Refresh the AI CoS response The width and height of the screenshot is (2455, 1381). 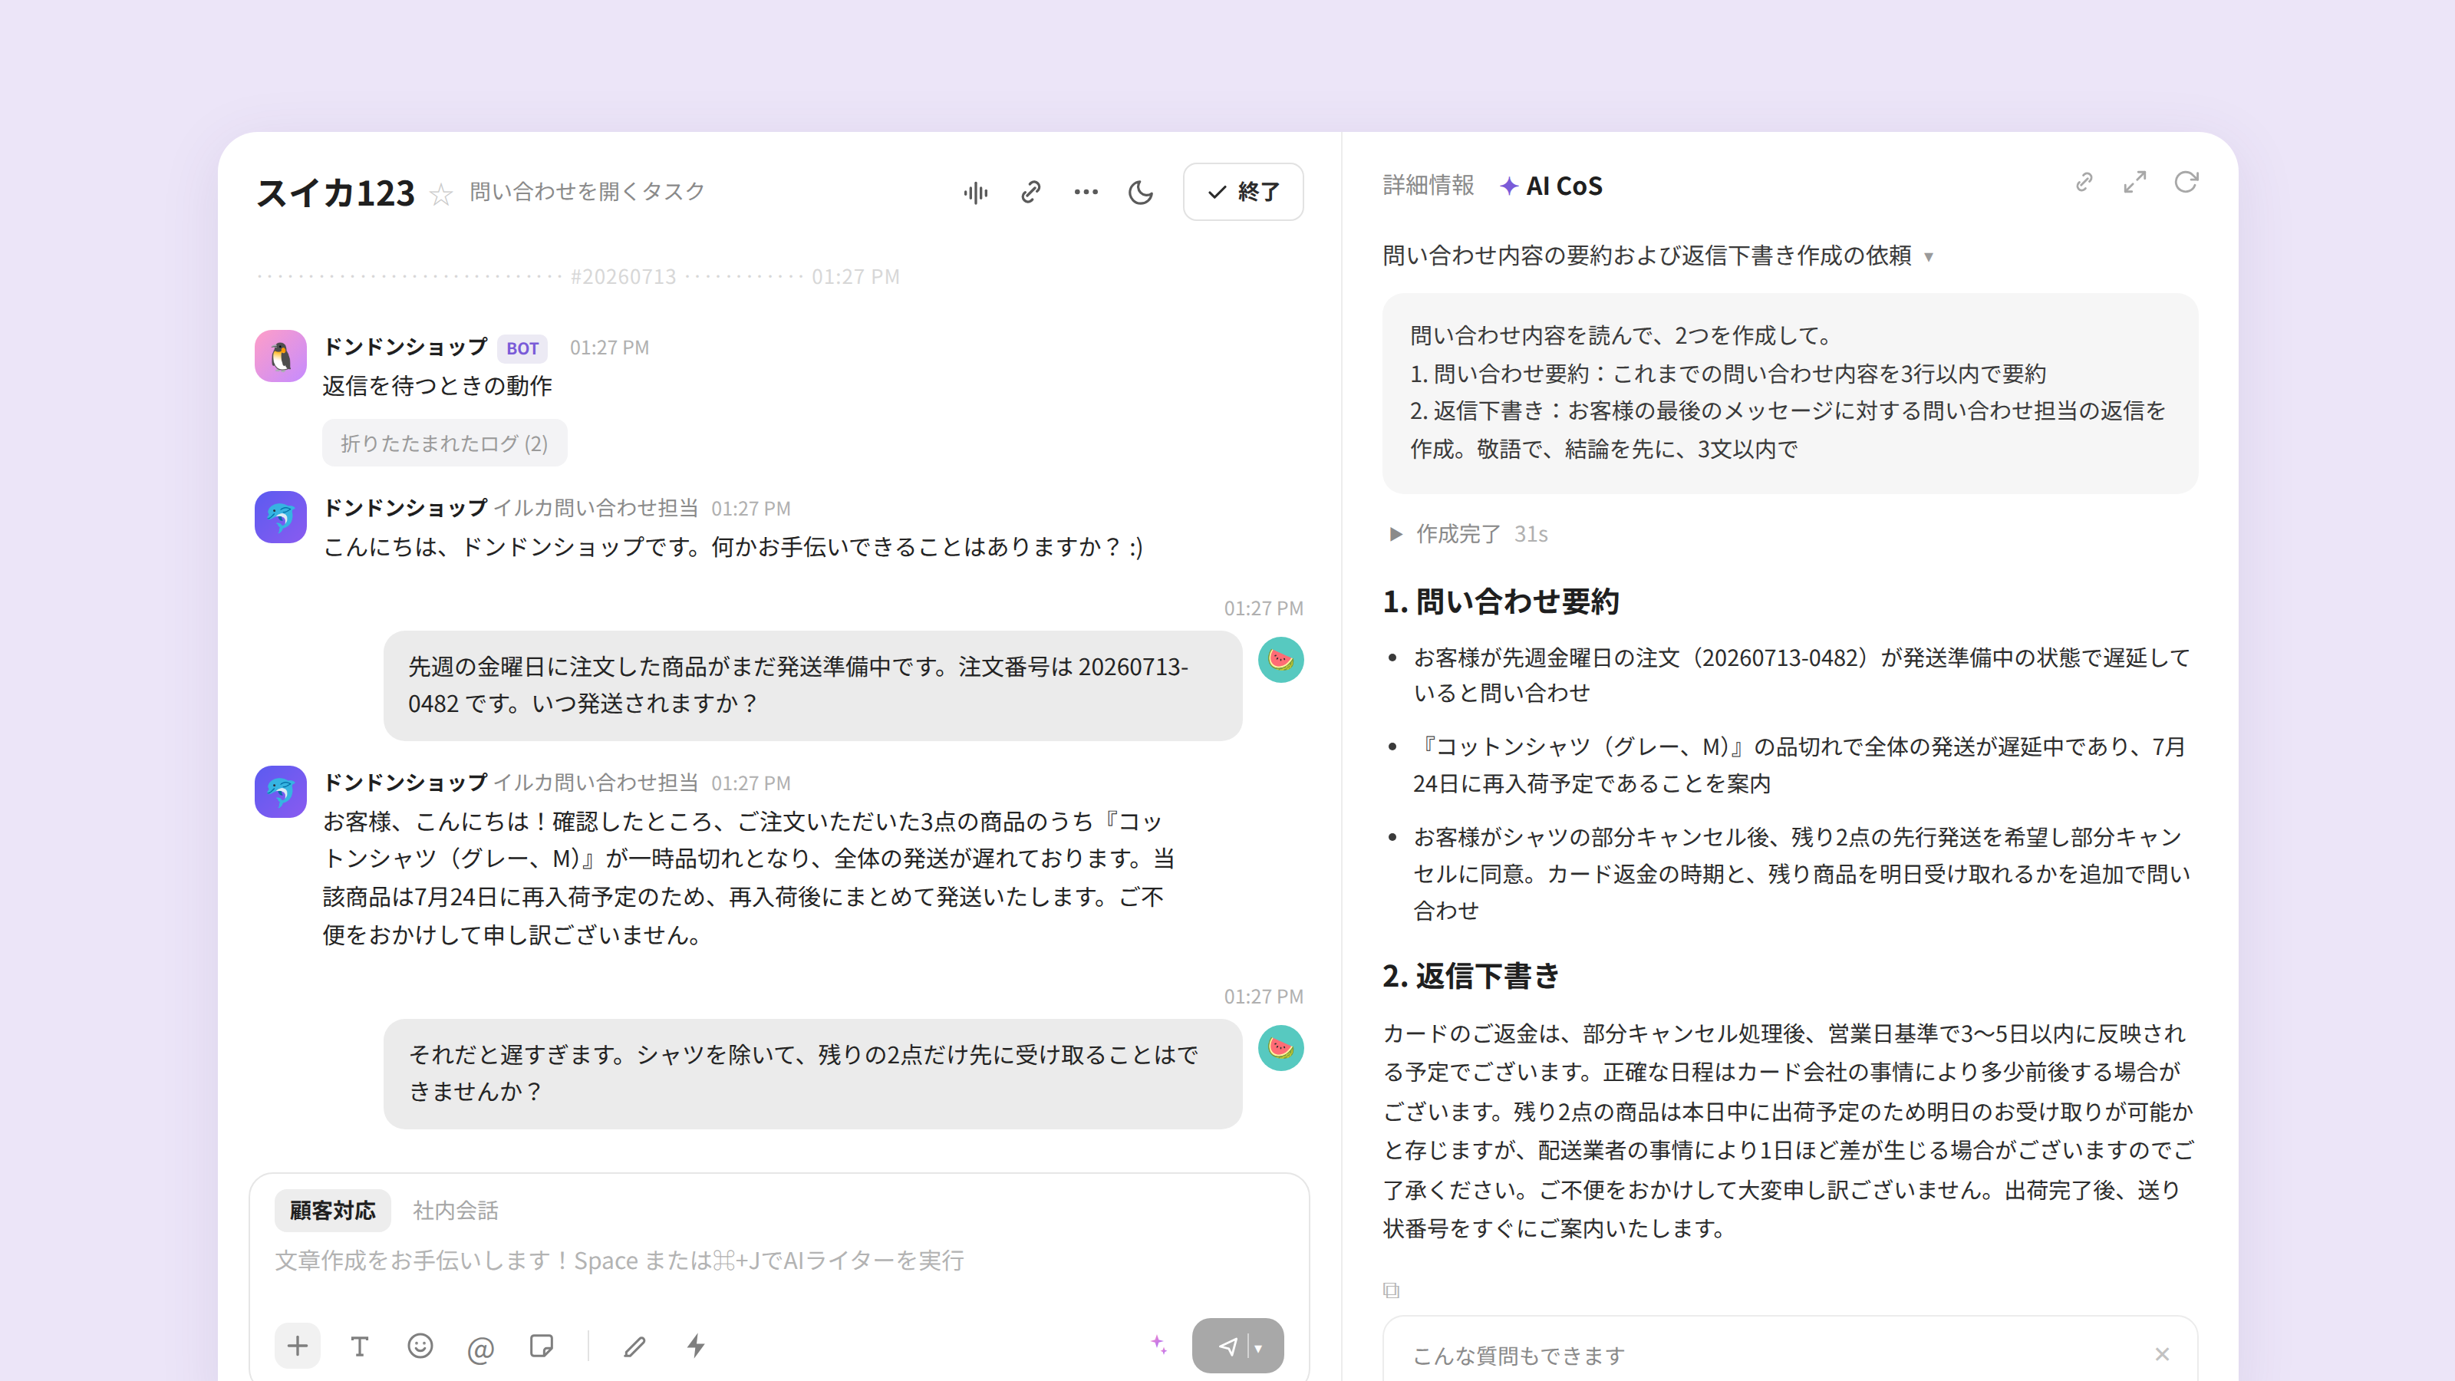coord(2186,182)
